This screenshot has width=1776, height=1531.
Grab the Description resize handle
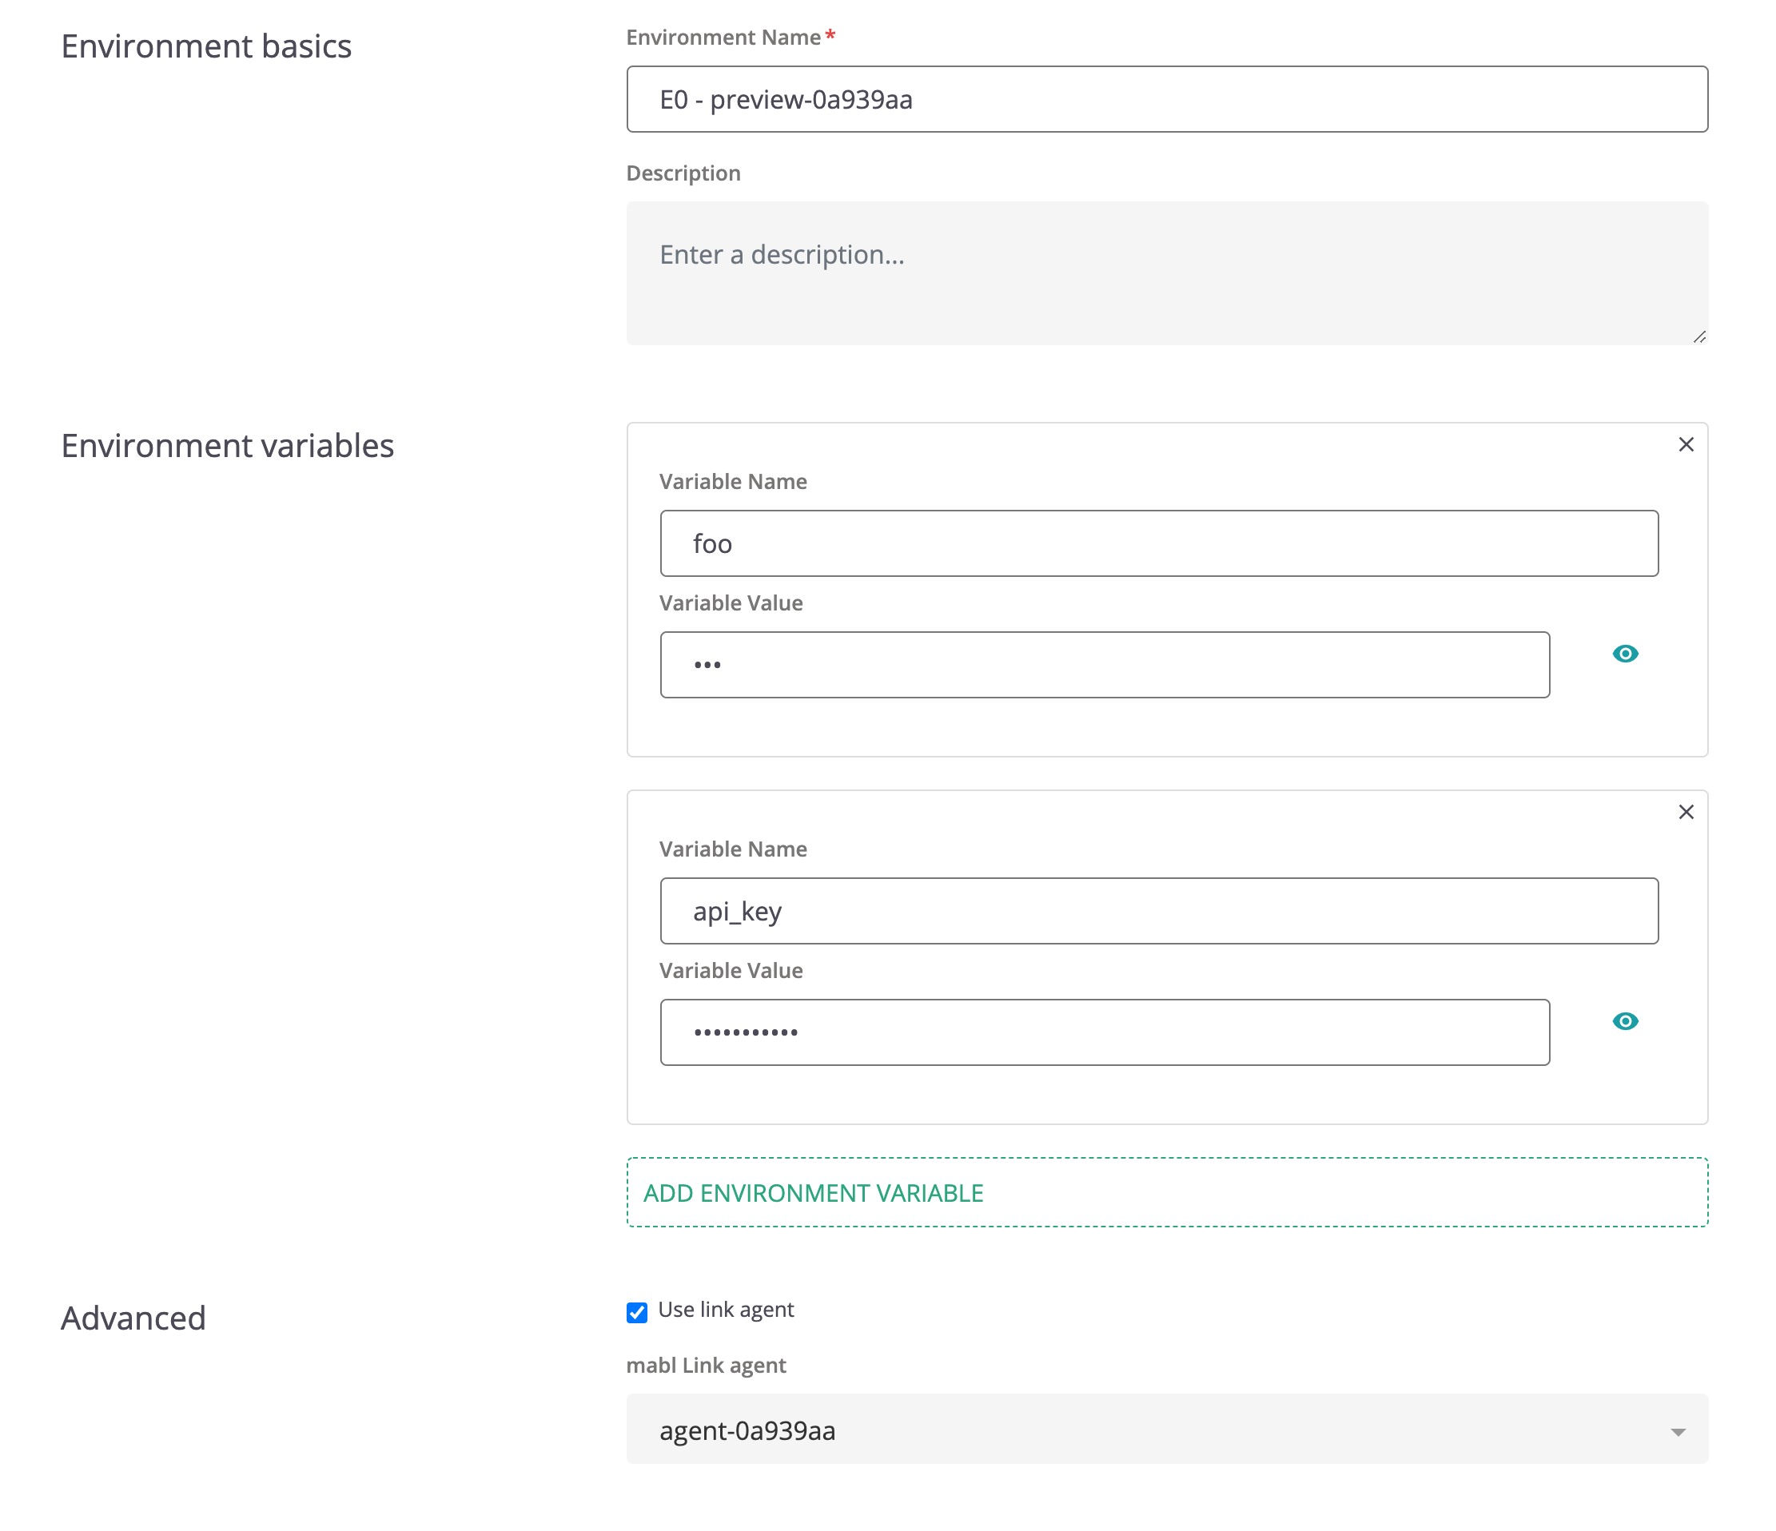tap(1698, 336)
